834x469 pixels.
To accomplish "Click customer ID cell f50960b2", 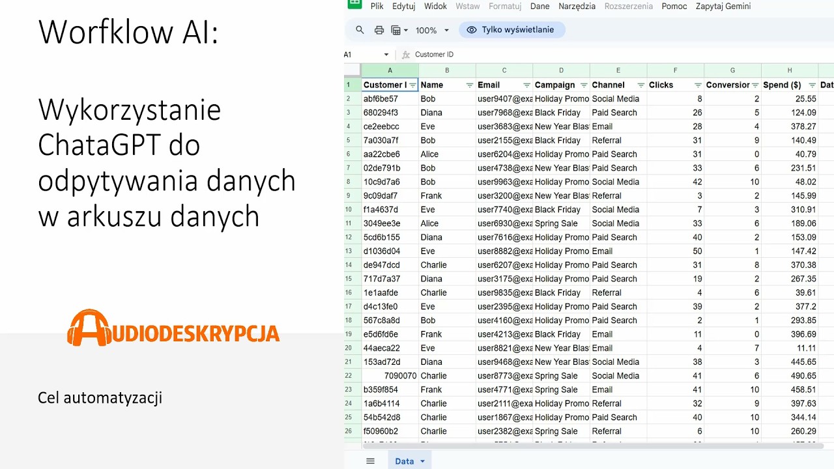I will (x=390, y=431).
